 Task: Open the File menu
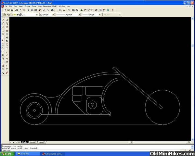[6, 6]
